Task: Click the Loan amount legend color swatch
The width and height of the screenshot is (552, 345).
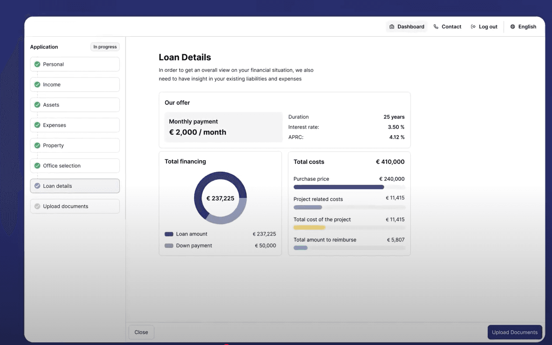Action: point(169,234)
